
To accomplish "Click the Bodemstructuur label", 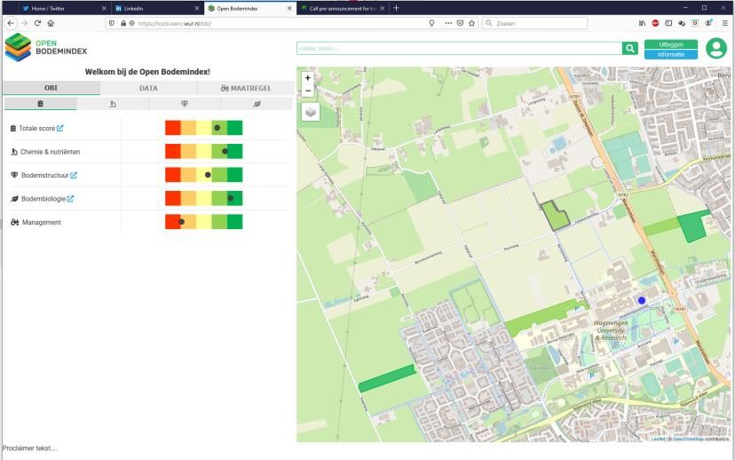I will (45, 175).
